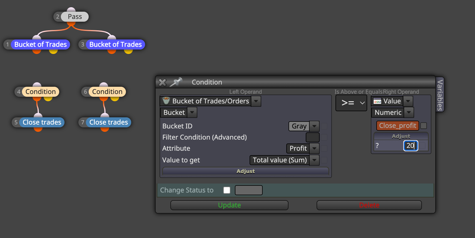Expand the Numeric type dropdown arrow
Image resolution: width=475 pixels, height=238 pixels.
(409, 113)
